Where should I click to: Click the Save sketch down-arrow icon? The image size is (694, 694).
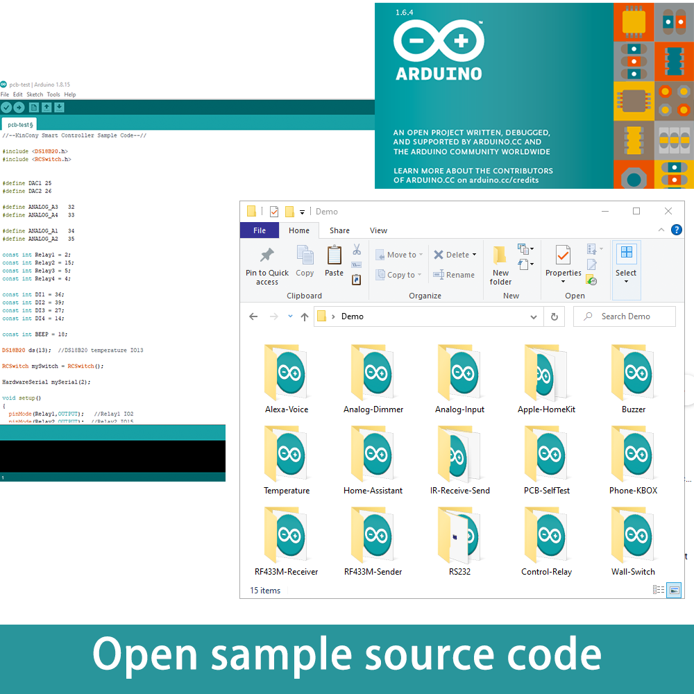click(59, 107)
